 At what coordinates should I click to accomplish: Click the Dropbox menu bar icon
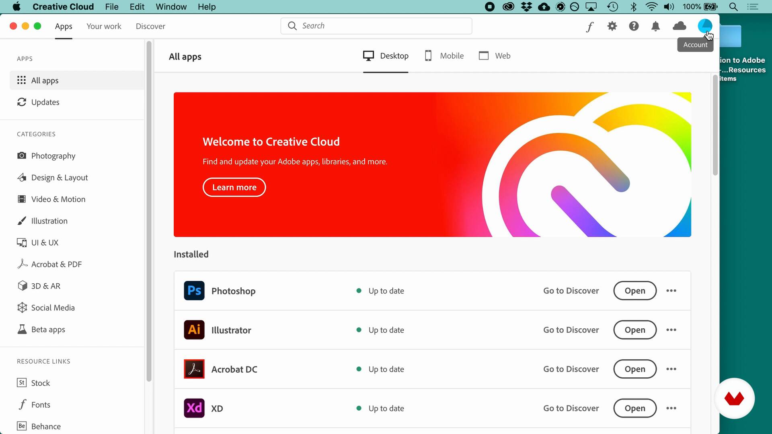point(526,6)
